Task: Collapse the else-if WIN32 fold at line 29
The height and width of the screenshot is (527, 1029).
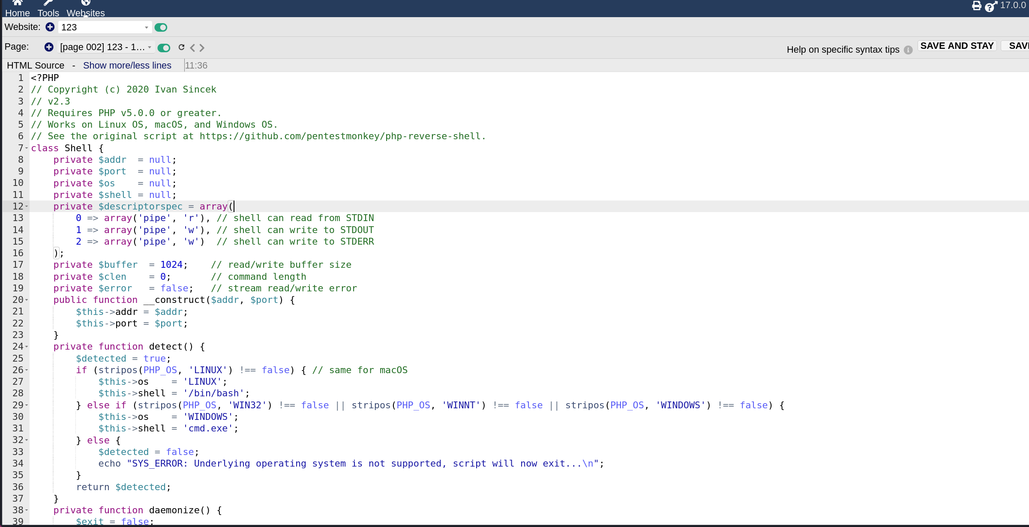Action: pos(27,405)
